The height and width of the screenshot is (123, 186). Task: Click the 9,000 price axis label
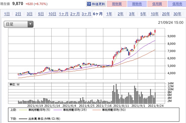point(171,36)
